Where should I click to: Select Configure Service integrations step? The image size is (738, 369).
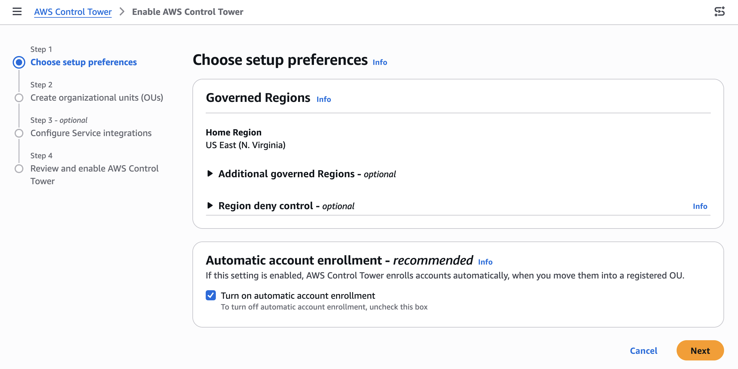tap(91, 133)
